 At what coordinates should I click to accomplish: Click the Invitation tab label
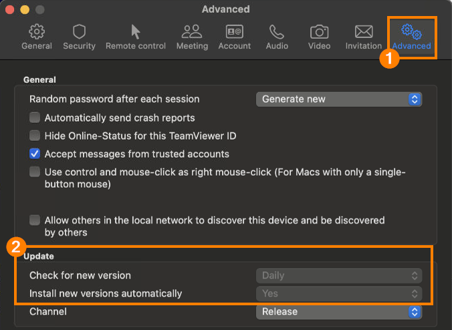click(364, 46)
